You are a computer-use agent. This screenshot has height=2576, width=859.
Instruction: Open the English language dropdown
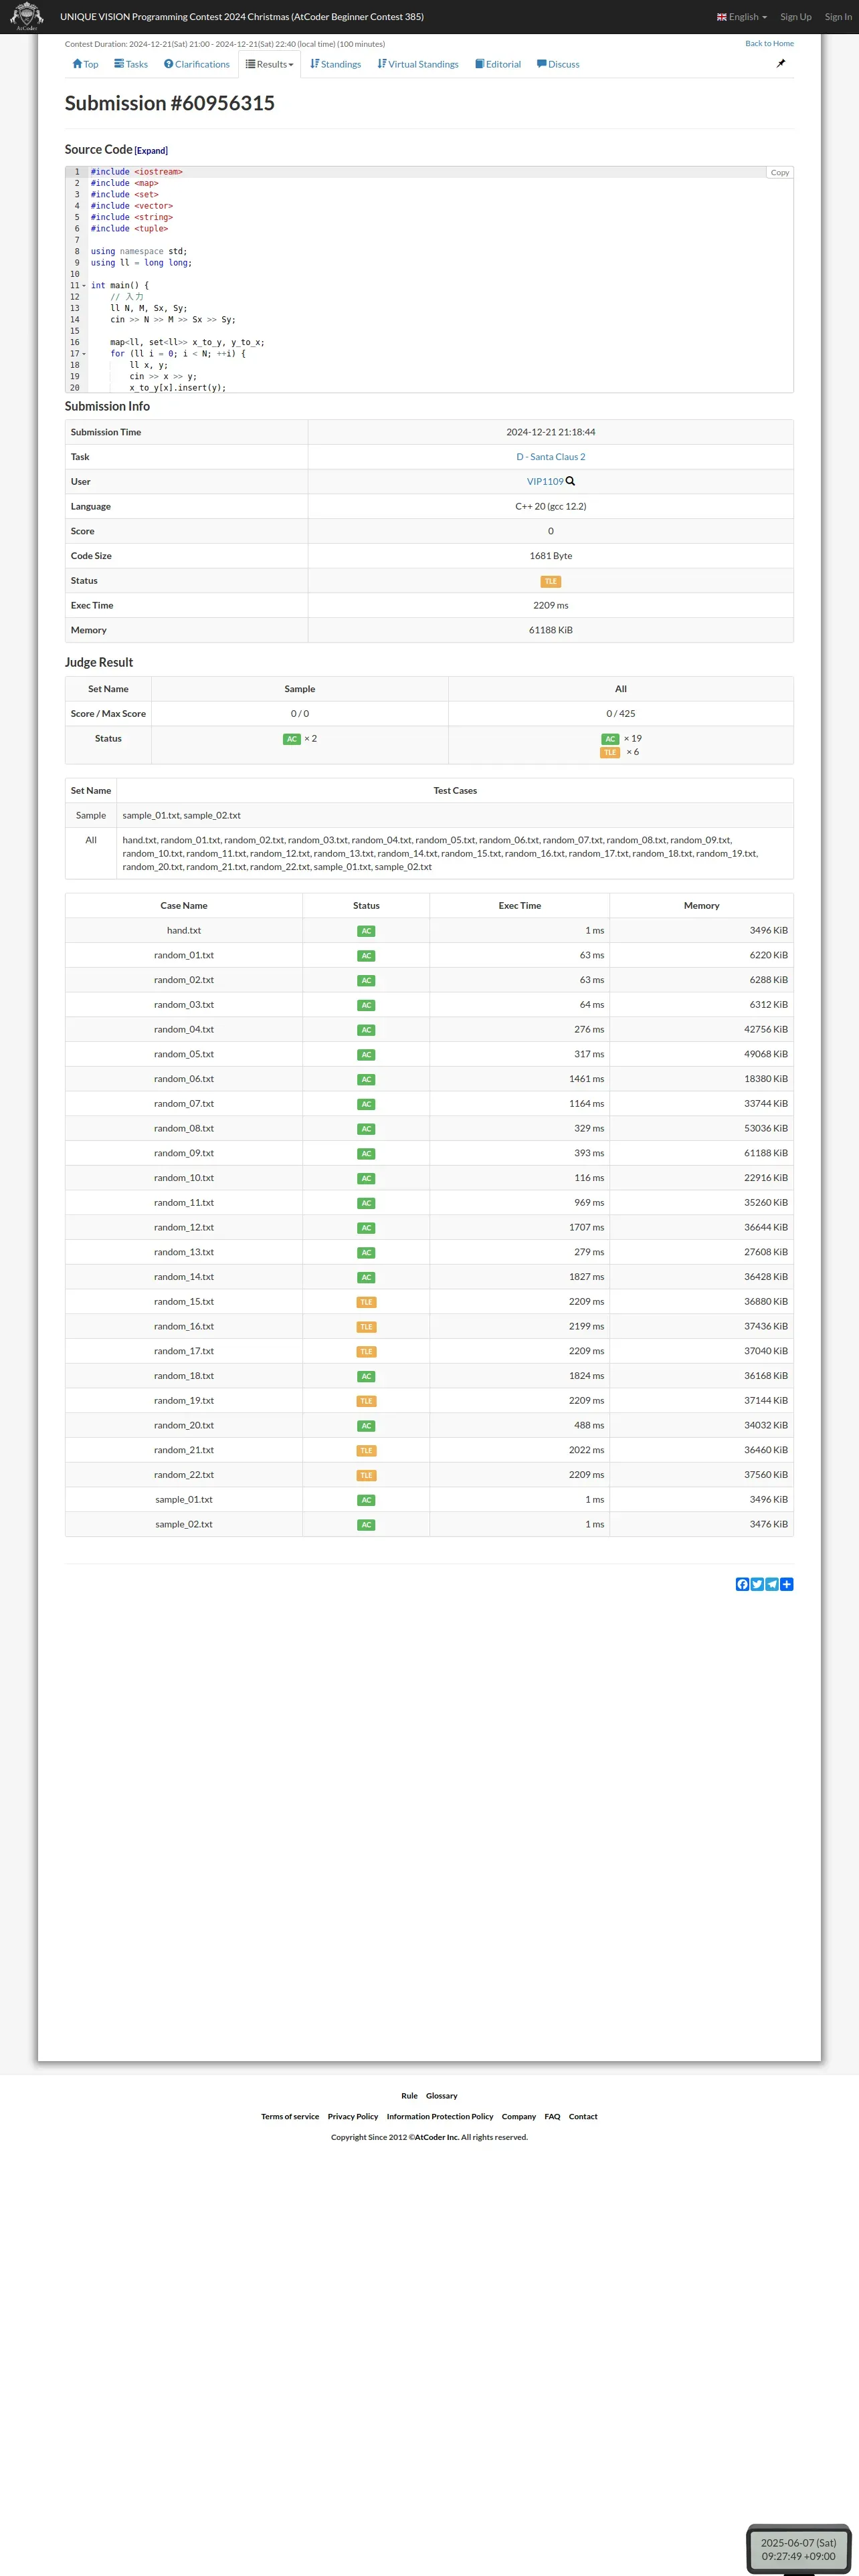click(x=742, y=17)
